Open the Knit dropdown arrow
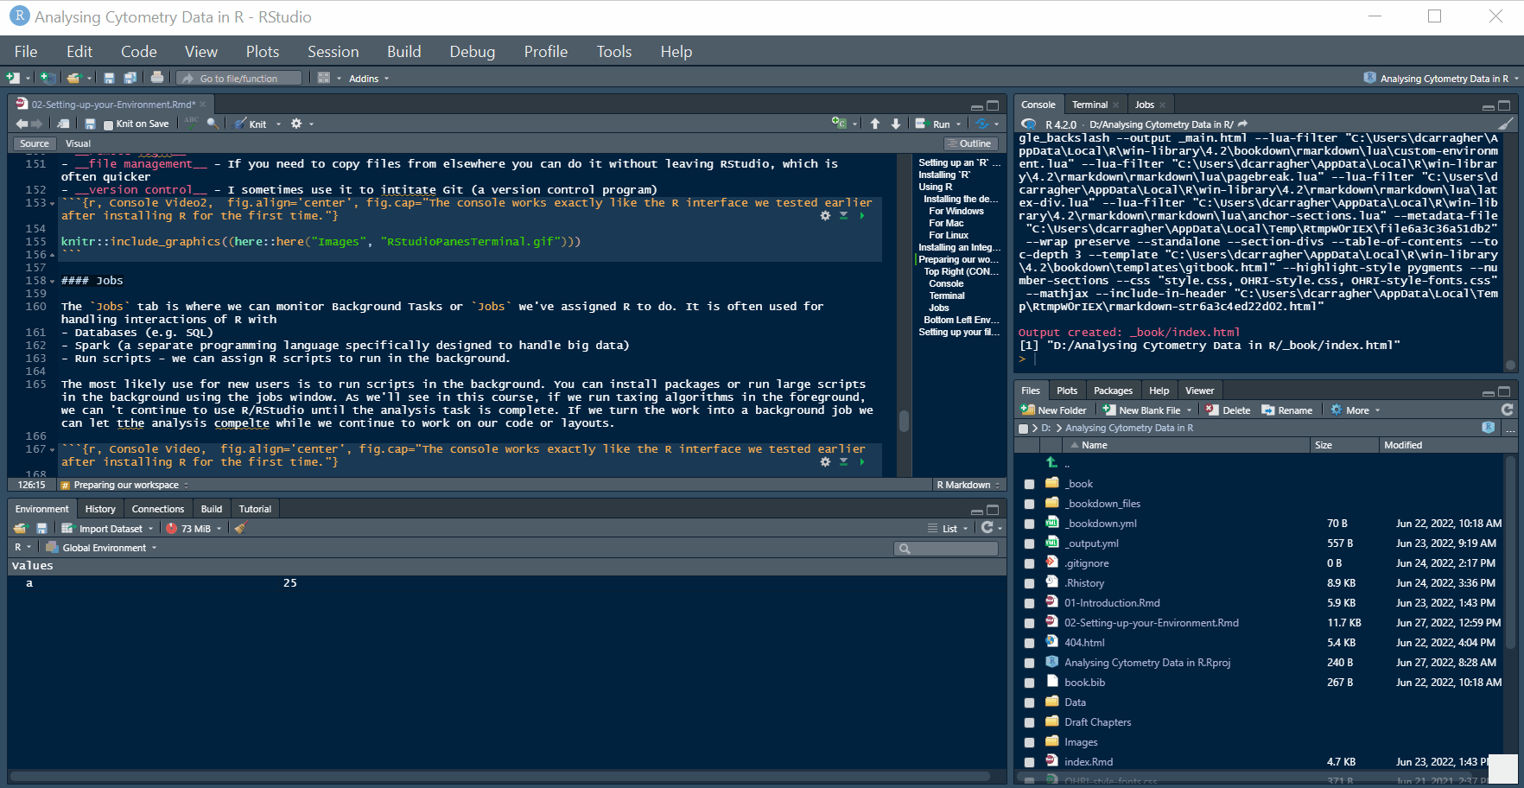The image size is (1524, 788). click(x=278, y=124)
